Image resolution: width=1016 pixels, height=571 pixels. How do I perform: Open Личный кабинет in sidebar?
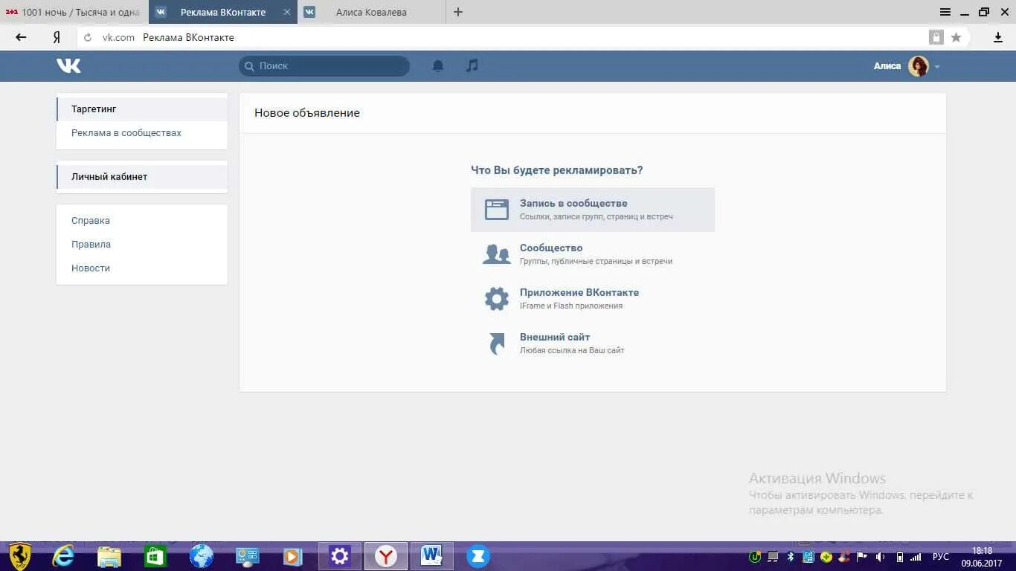[142, 176]
